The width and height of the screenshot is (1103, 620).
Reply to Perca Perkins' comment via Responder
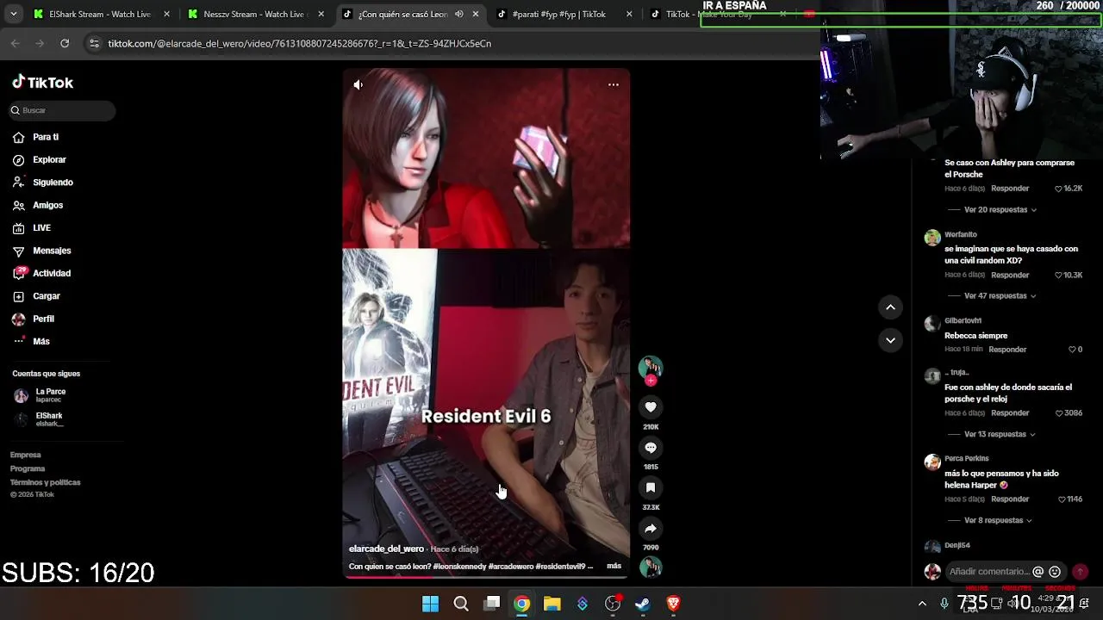coord(1010,499)
